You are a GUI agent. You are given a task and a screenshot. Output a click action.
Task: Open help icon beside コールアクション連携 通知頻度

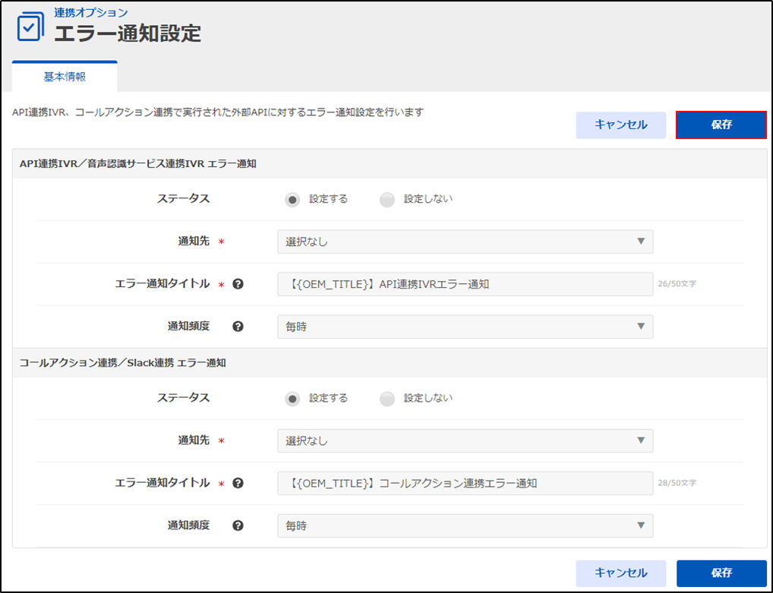[x=238, y=525]
